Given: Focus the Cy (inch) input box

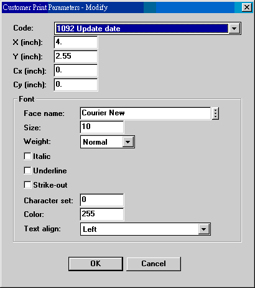Looking at the screenshot, I should tap(76, 85).
